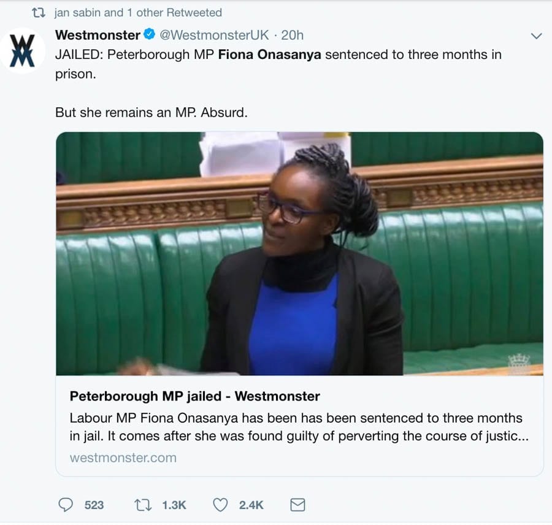Click the reply speech bubble icon

point(66,505)
